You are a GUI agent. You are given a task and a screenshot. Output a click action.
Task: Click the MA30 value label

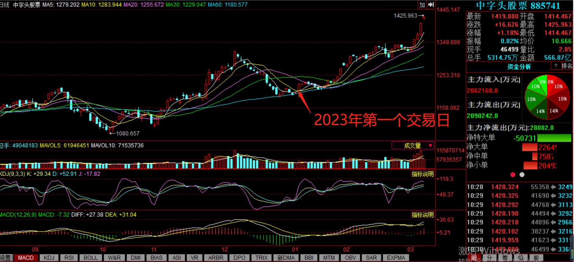tap(186, 5)
